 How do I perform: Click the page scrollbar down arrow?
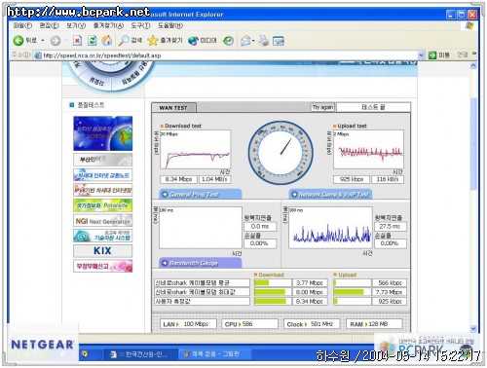point(473,328)
